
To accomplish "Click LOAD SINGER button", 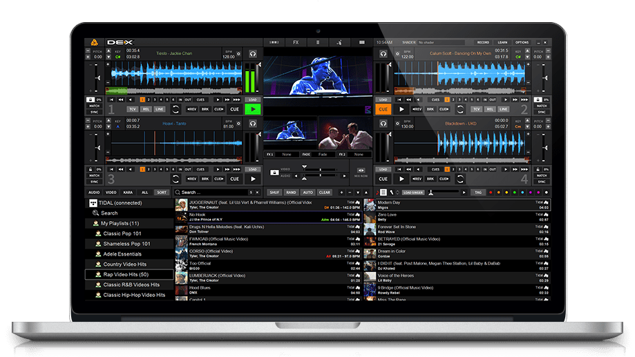I will point(413,192).
